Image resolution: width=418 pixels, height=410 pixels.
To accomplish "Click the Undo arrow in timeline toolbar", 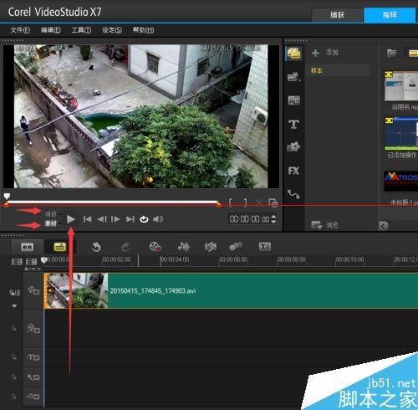I will pyautogui.click(x=96, y=247).
